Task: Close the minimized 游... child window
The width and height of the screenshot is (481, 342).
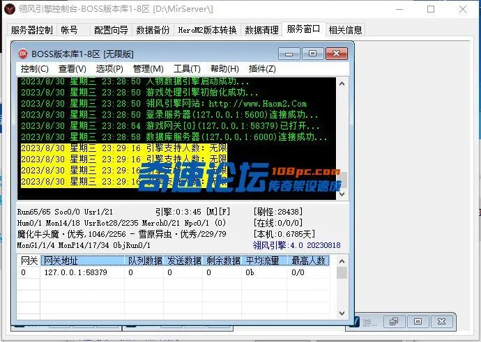Action: [442, 322]
